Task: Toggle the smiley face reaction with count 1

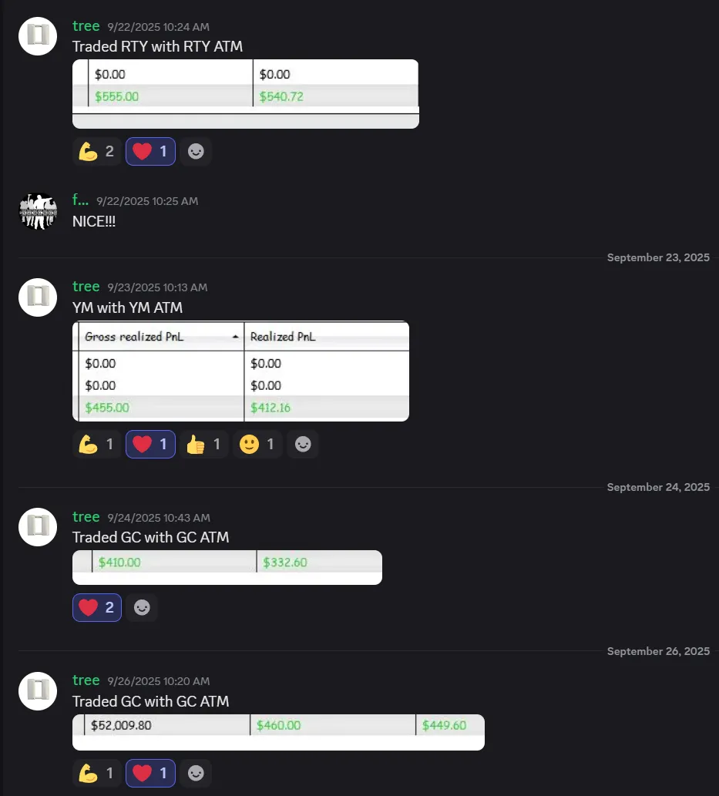Action: click(257, 445)
